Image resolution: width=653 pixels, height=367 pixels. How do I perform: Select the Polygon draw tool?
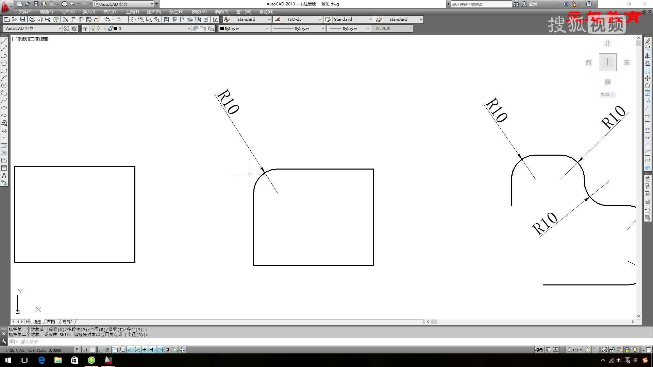[4, 63]
